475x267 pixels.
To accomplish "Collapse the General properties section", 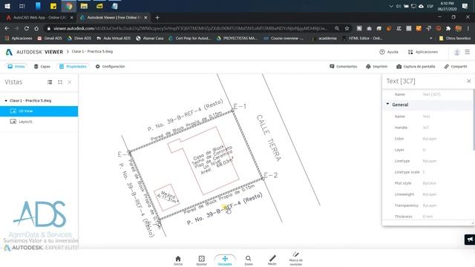I will (387, 104).
